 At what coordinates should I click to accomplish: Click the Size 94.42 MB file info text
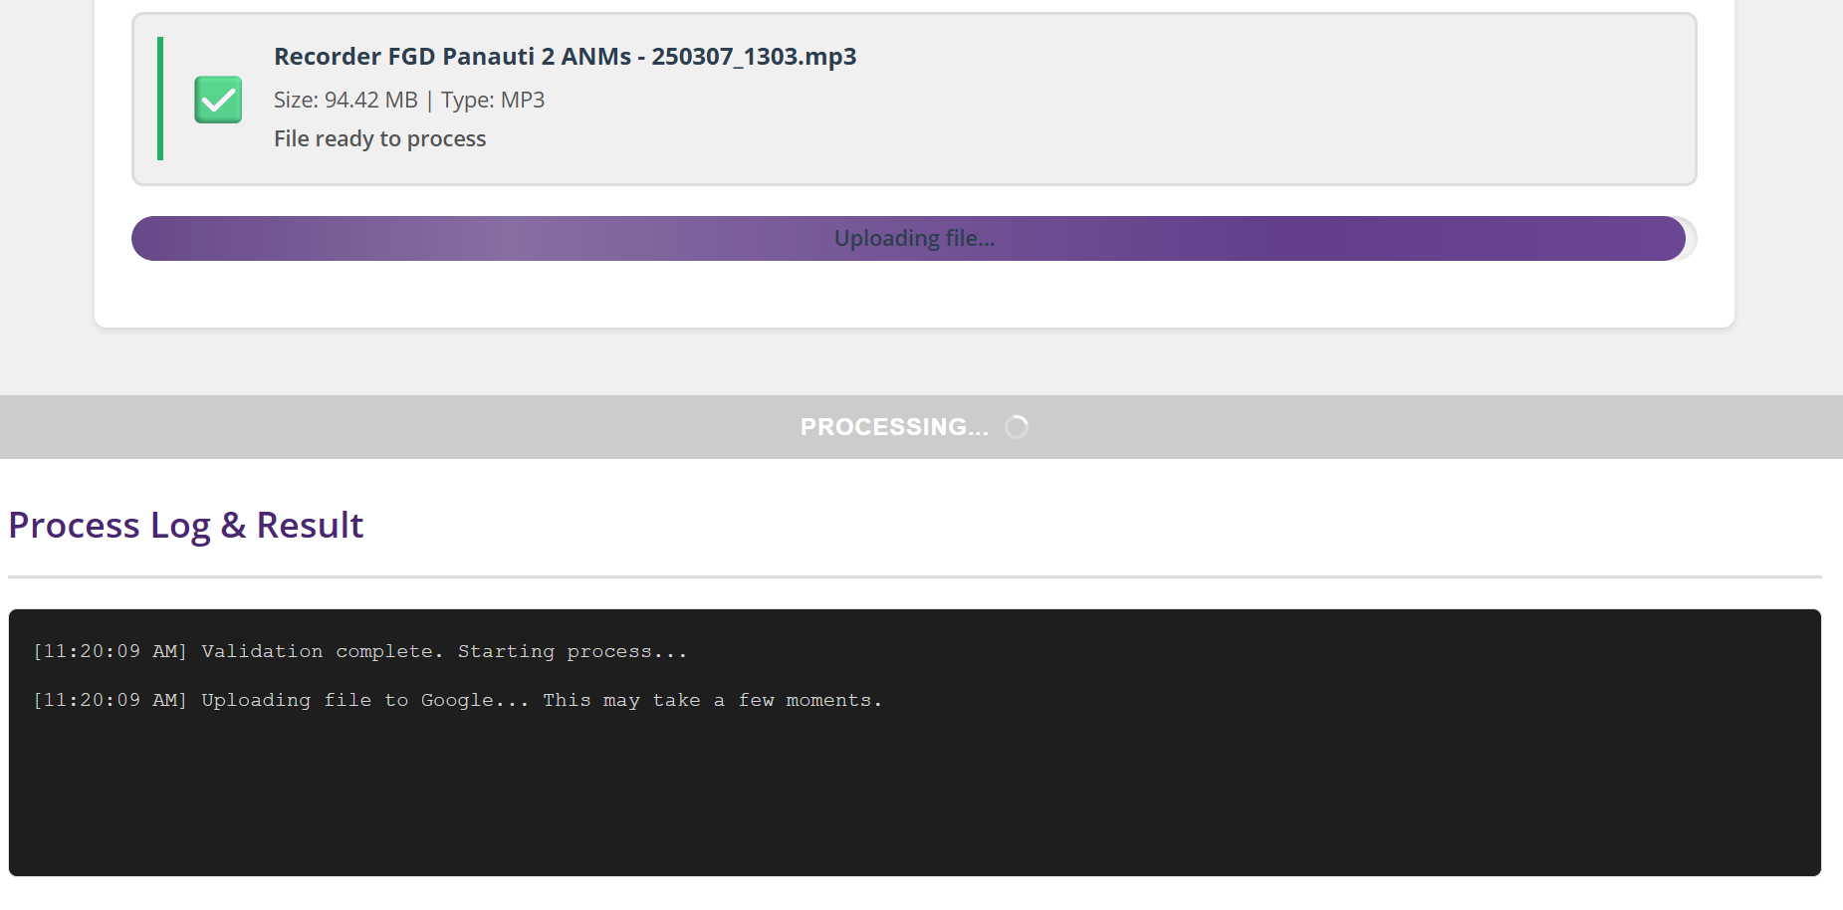point(346,100)
